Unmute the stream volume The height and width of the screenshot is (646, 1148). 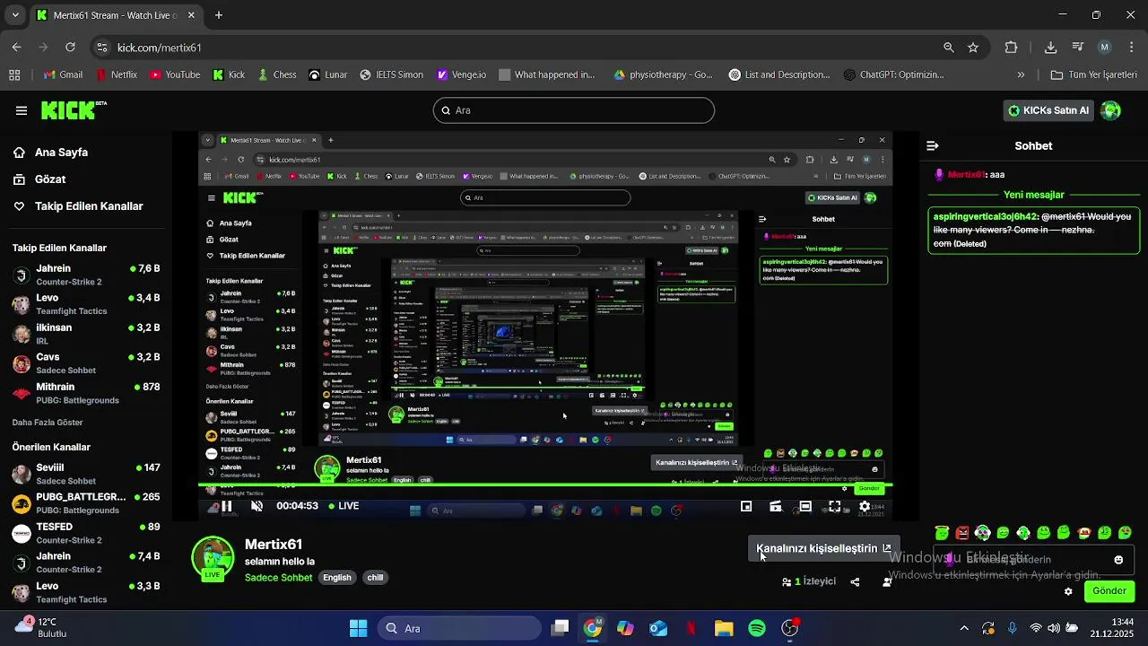click(257, 506)
